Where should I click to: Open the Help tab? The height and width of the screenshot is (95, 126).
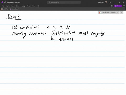pyautogui.click(x=38, y=6)
